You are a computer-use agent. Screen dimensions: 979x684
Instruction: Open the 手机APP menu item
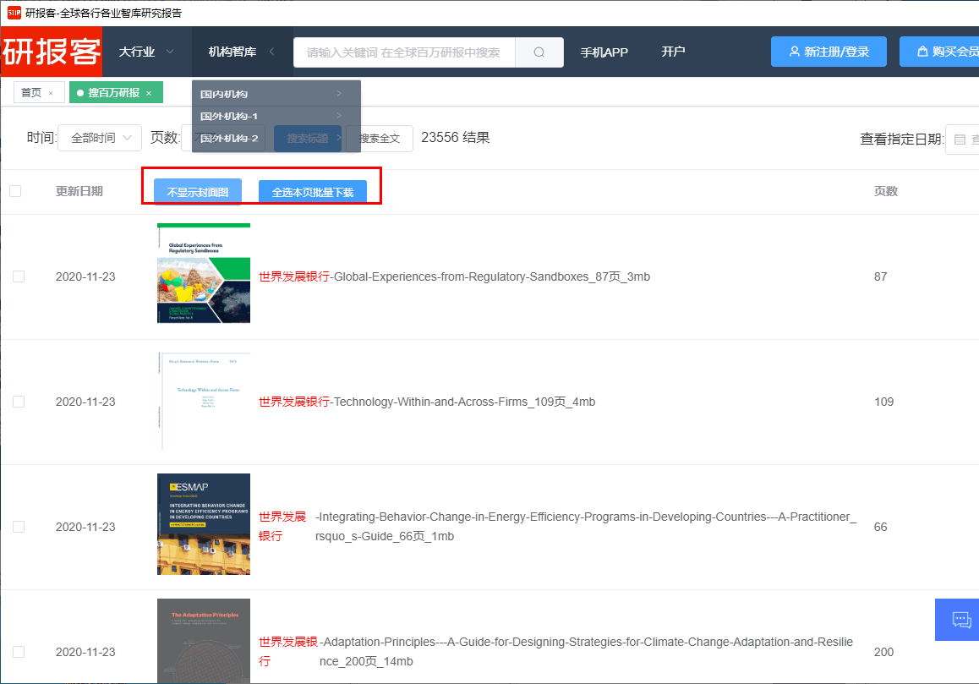click(604, 52)
